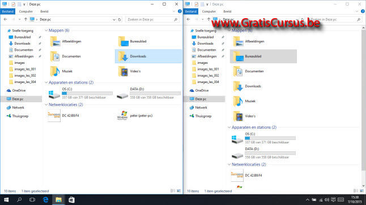Open peter (peter-pc) network location in left window
The height and width of the screenshot is (205, 366).
(x=135, y=116)
